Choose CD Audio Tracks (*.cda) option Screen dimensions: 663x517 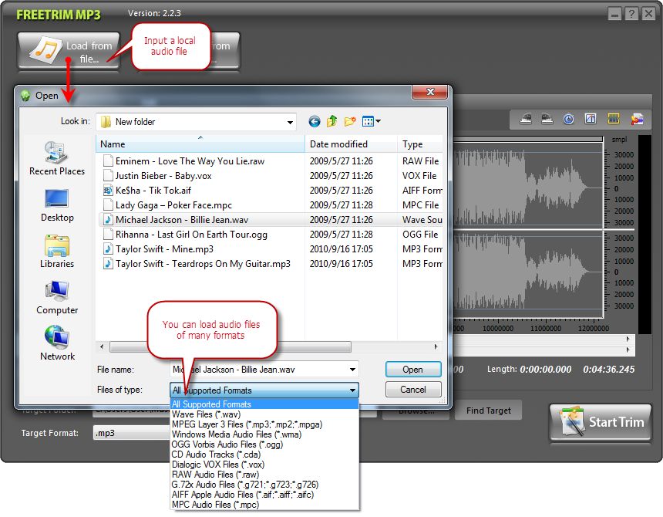(x=264, y=454)
